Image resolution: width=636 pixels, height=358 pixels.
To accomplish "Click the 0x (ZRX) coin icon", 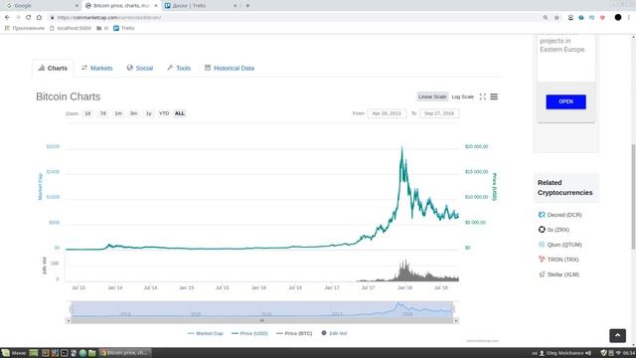I will [x=542, y=230].
